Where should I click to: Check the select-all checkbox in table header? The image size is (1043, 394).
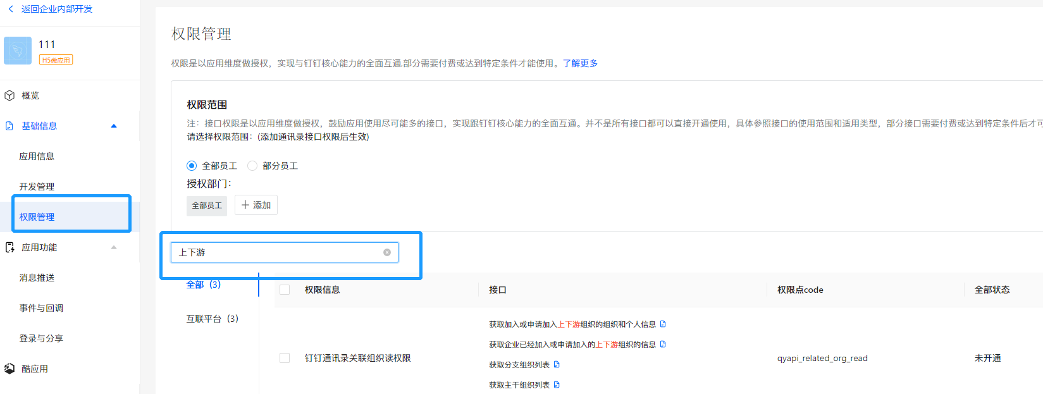pos(285,290)
